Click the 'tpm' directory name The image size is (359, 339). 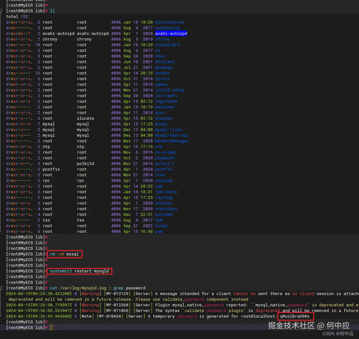point(159,220)
